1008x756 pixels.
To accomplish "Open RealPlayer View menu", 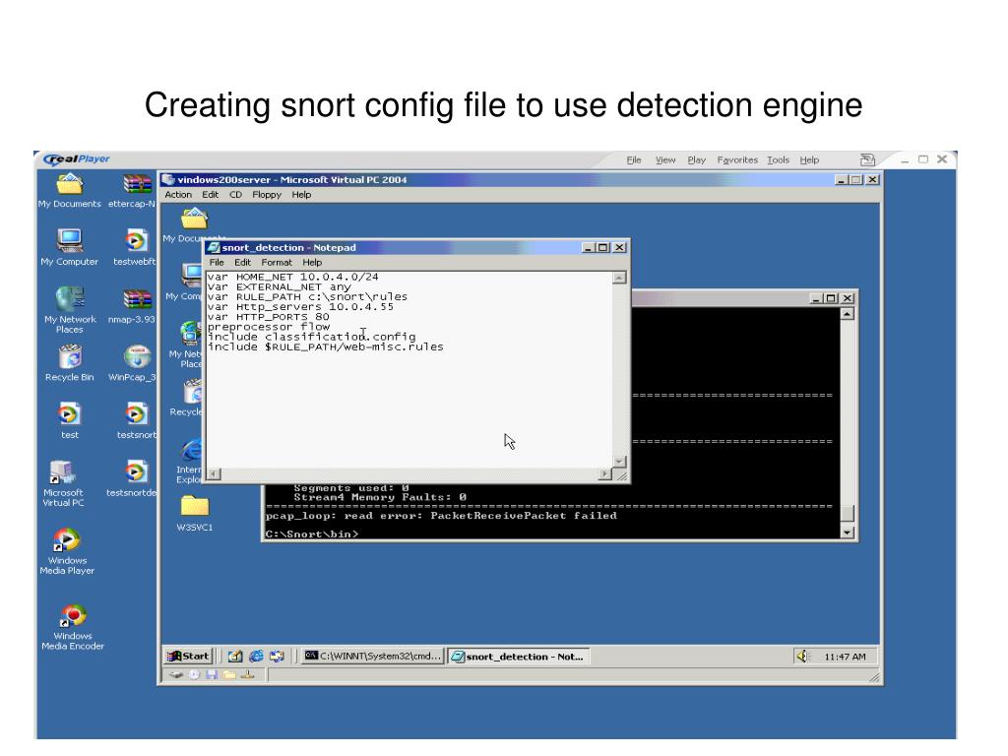I will [x=665, y=160].
